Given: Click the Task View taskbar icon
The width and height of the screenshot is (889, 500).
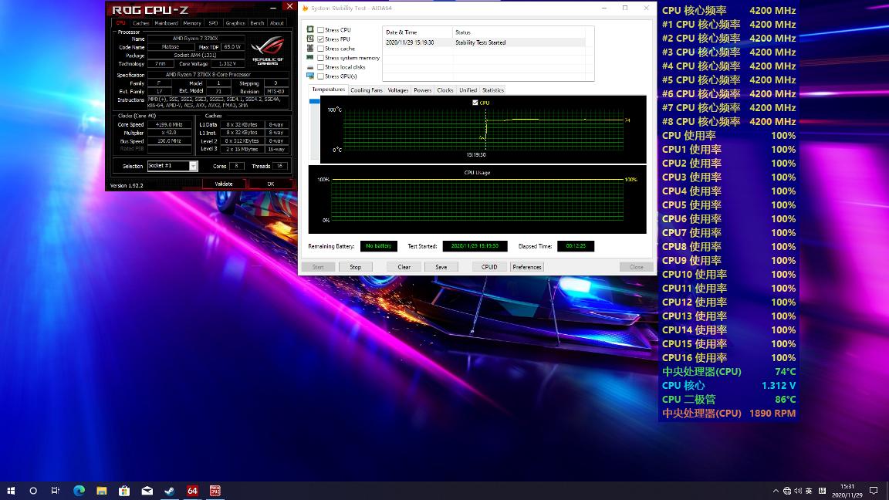Looking at the screenshot, I should point(56,491).
